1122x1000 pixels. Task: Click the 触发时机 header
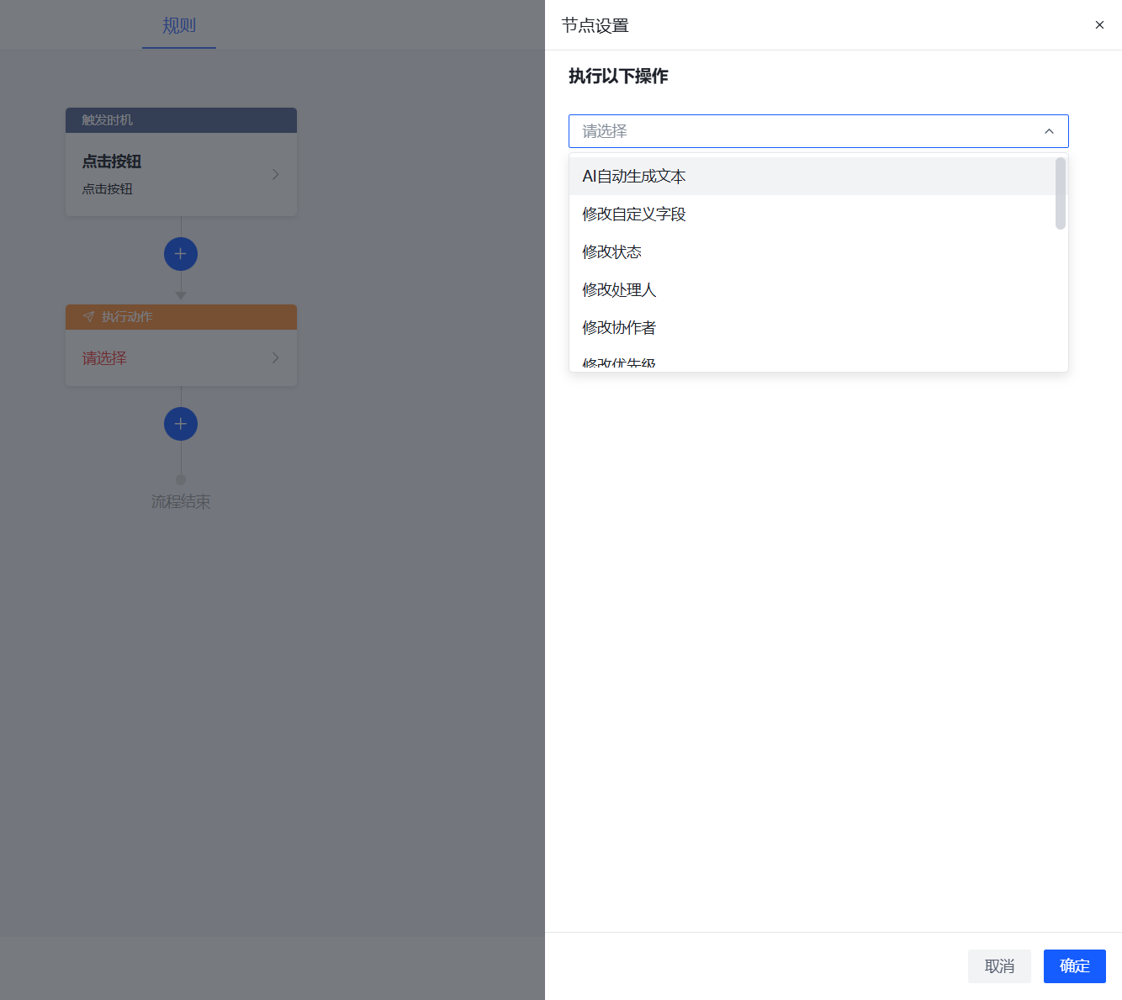[181, 120]
